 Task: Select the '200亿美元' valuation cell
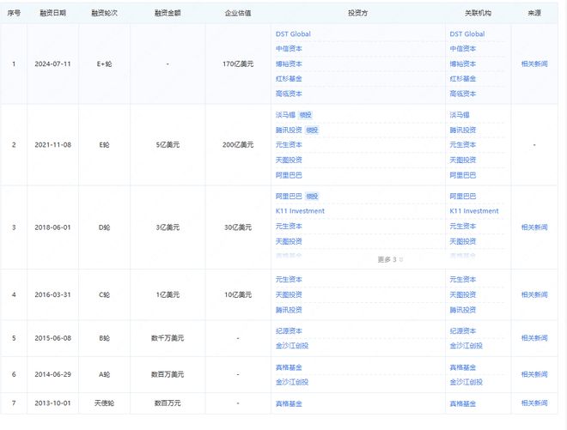pos(238,145)
